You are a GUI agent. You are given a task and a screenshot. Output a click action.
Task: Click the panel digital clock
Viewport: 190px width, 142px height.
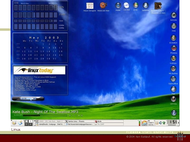point(172,123)
